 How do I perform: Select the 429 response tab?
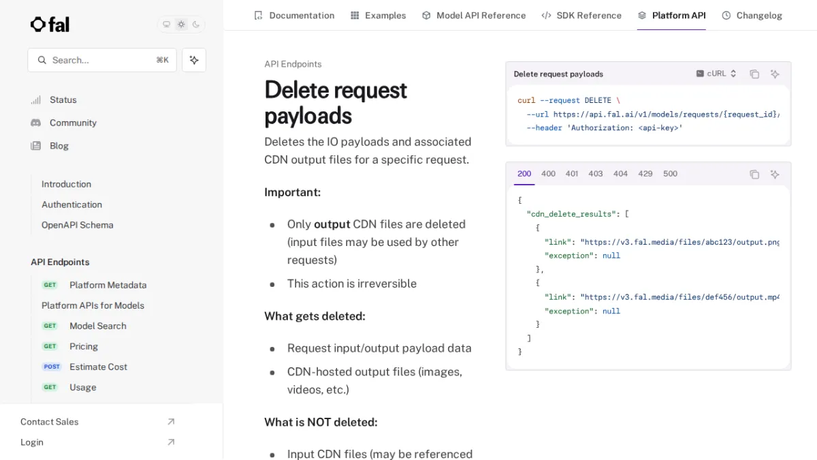point(645,174)
